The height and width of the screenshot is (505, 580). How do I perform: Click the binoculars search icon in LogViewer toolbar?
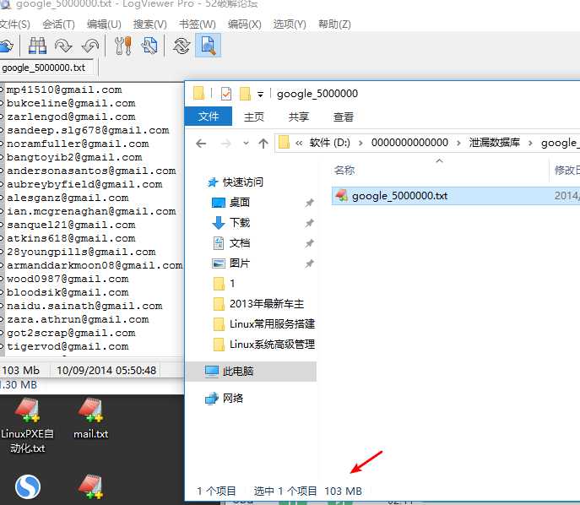[37, 46]
